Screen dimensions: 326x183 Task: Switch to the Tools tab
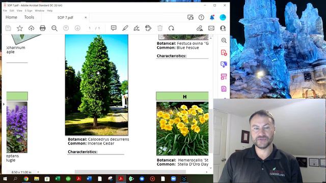pos(29,17)
